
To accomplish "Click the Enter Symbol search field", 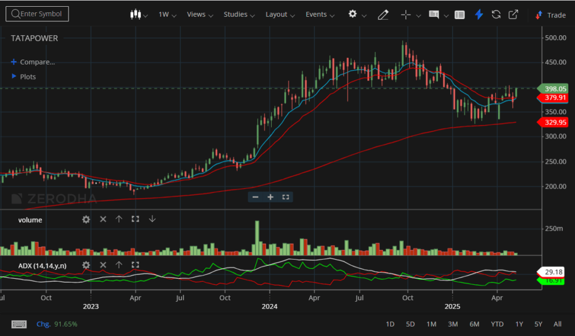I will tap(37, 14).
